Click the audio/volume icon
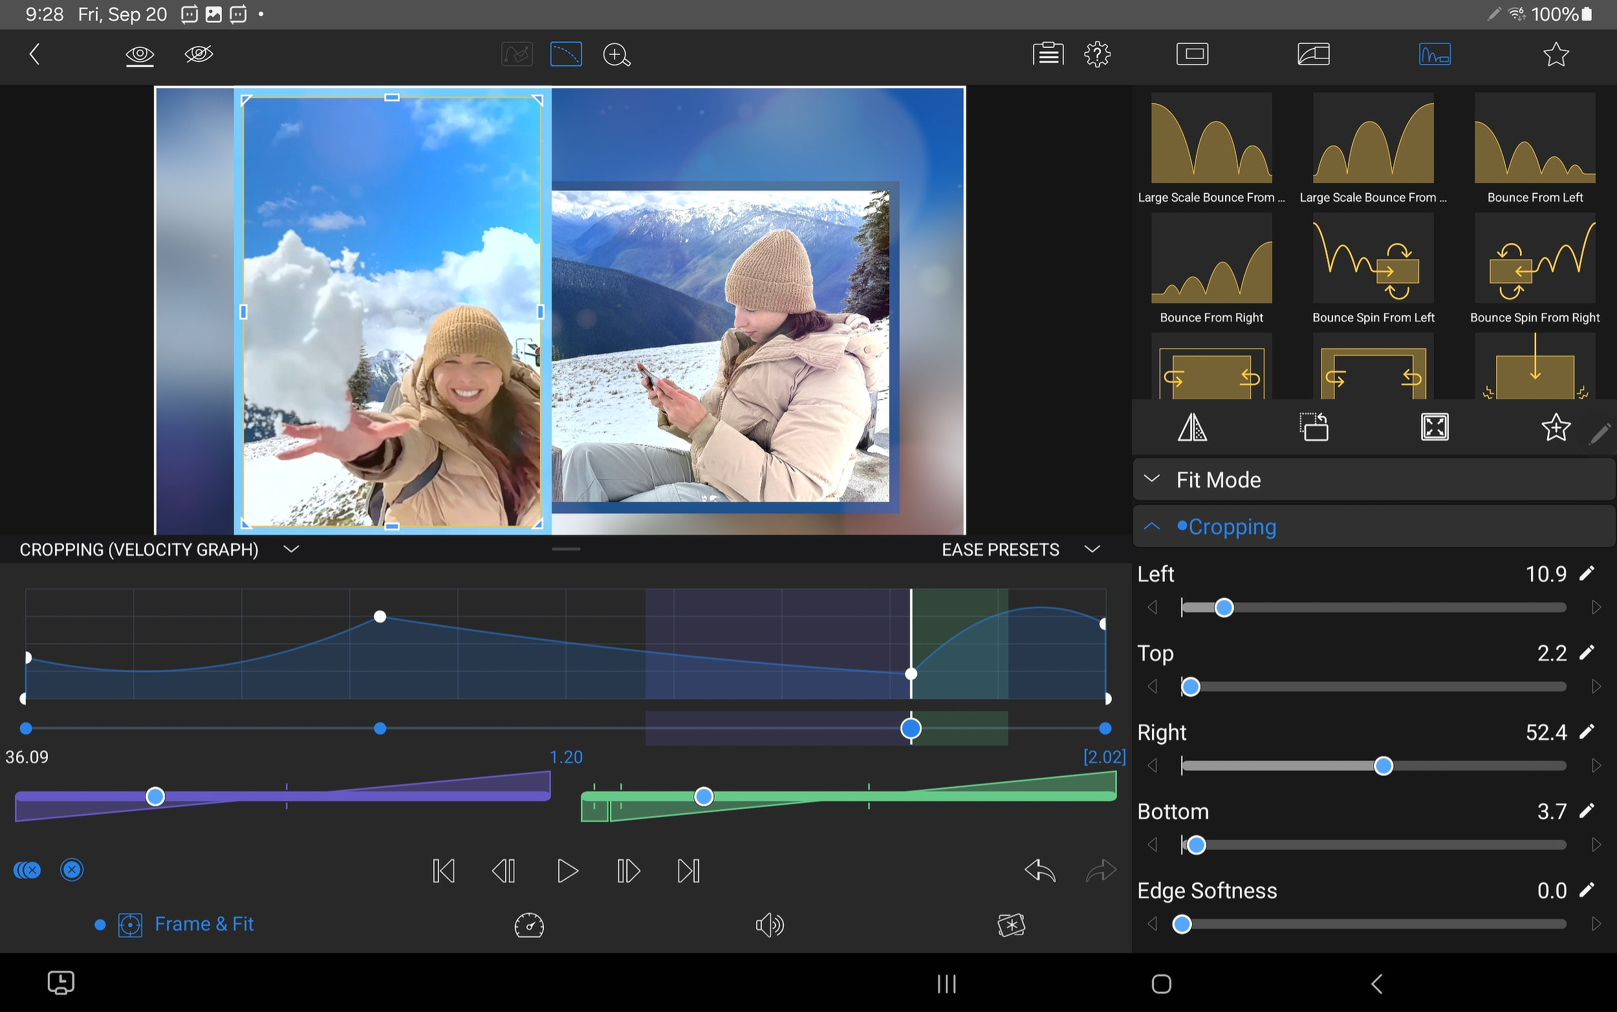The image size is (1617, 1012). coord(768,923)
